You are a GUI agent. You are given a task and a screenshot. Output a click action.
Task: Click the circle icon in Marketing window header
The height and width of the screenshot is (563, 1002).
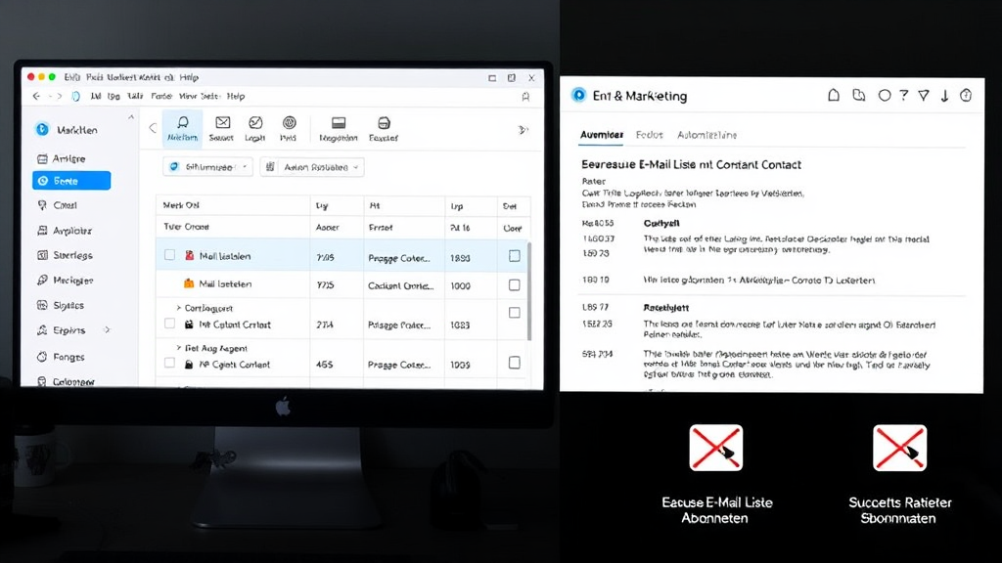coord(885,95)
